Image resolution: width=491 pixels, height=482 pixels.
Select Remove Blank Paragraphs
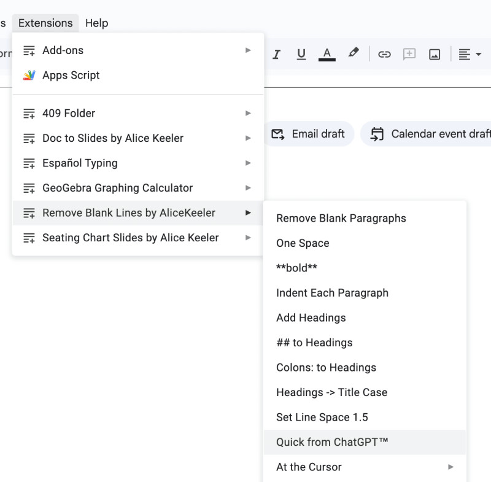coord(365,219)
